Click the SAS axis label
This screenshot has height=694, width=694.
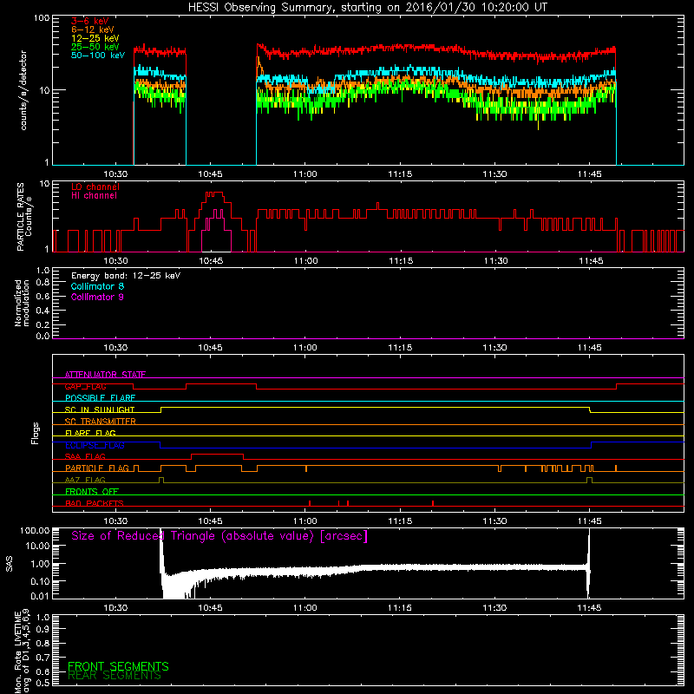tap(10, 563)
